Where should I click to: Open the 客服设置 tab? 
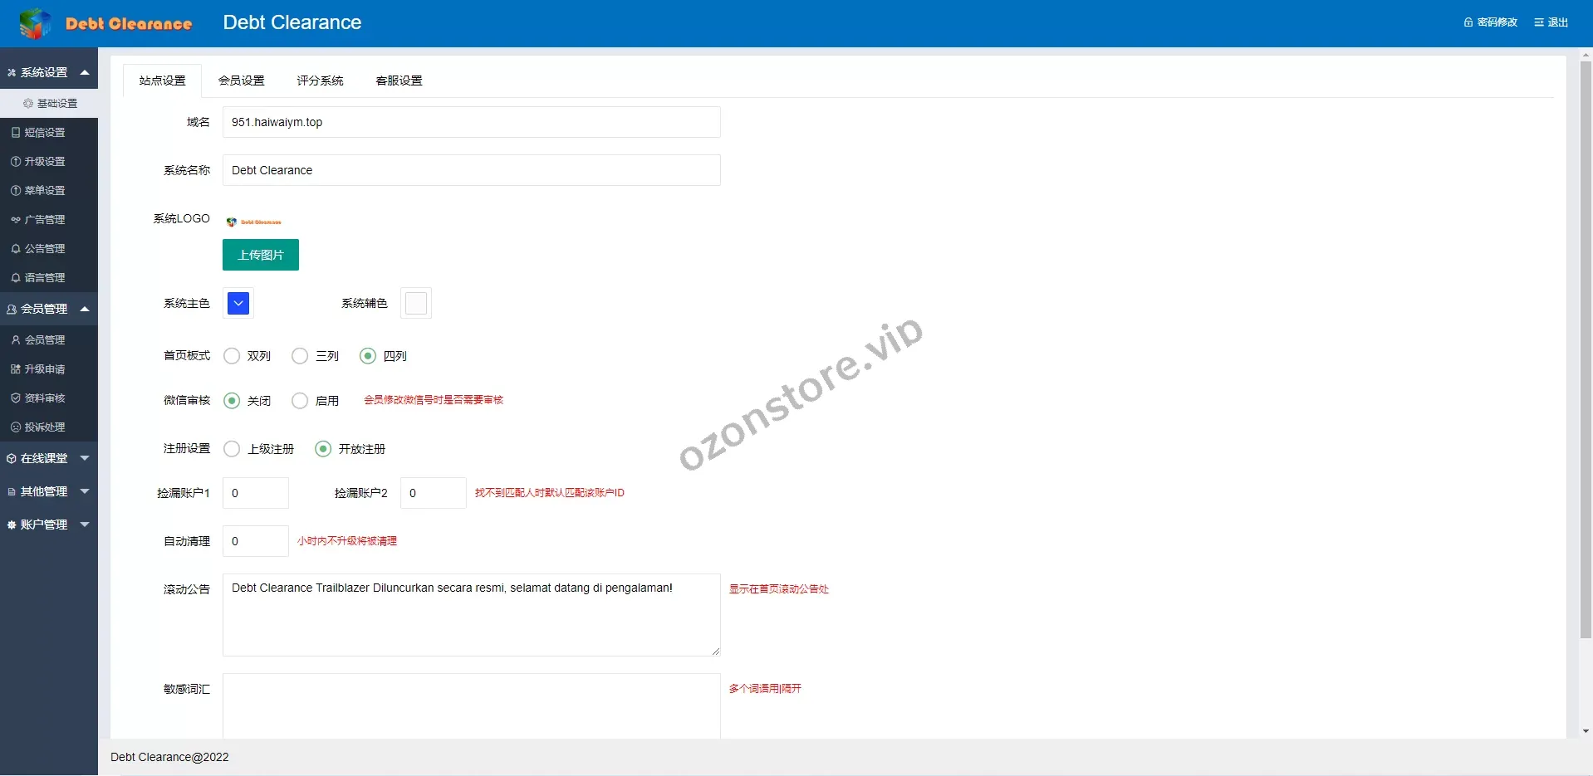click(399, 81)
